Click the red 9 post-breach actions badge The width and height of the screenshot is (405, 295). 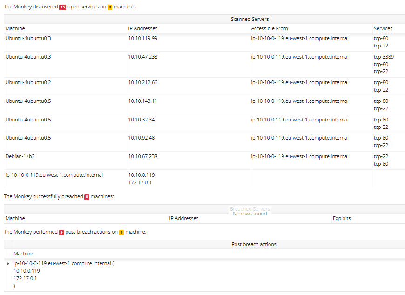[61, 232]
